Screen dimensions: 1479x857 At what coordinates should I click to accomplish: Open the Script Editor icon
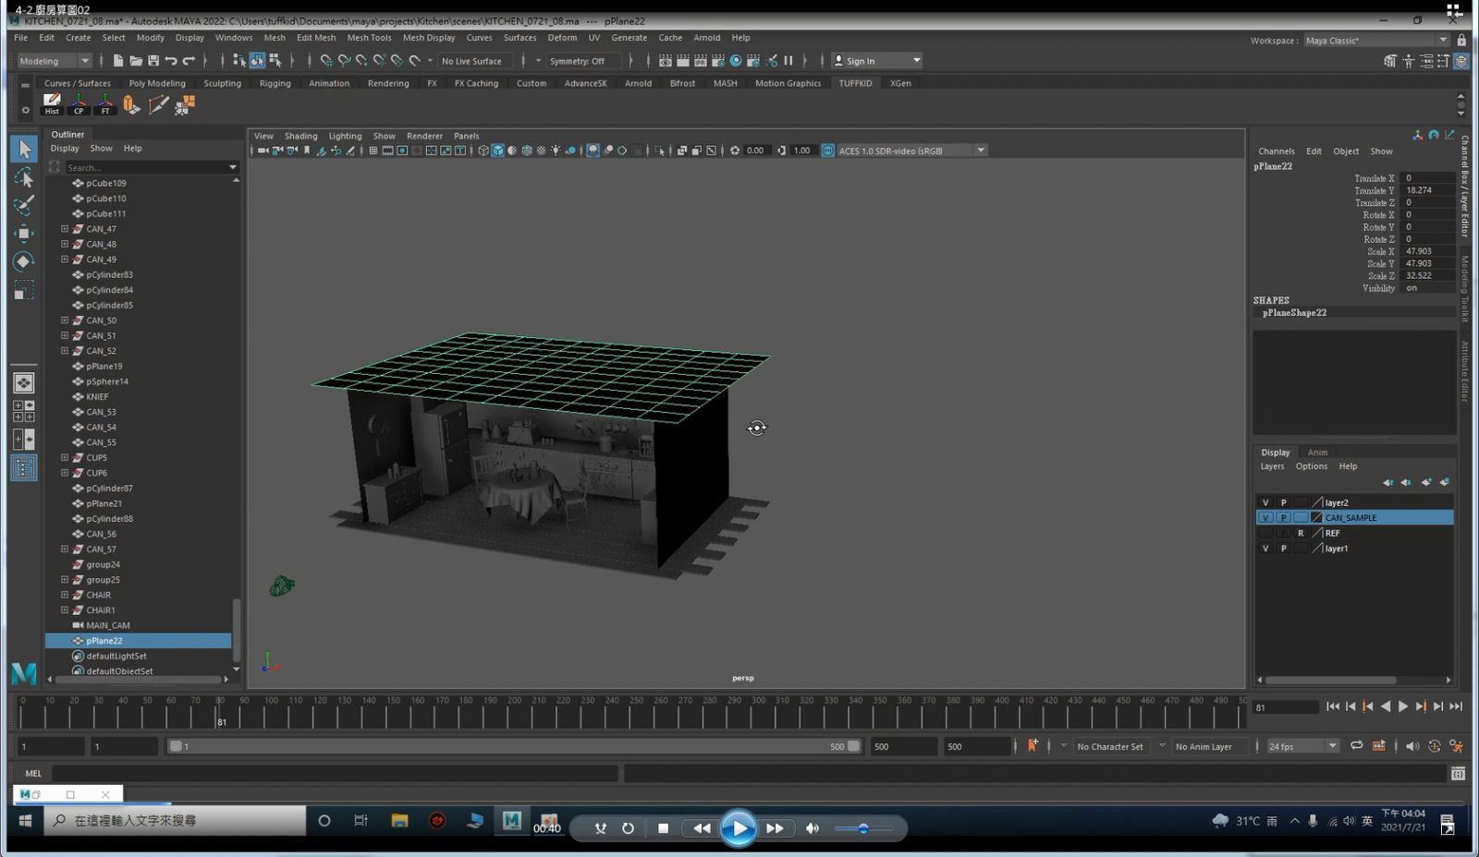1458,774
